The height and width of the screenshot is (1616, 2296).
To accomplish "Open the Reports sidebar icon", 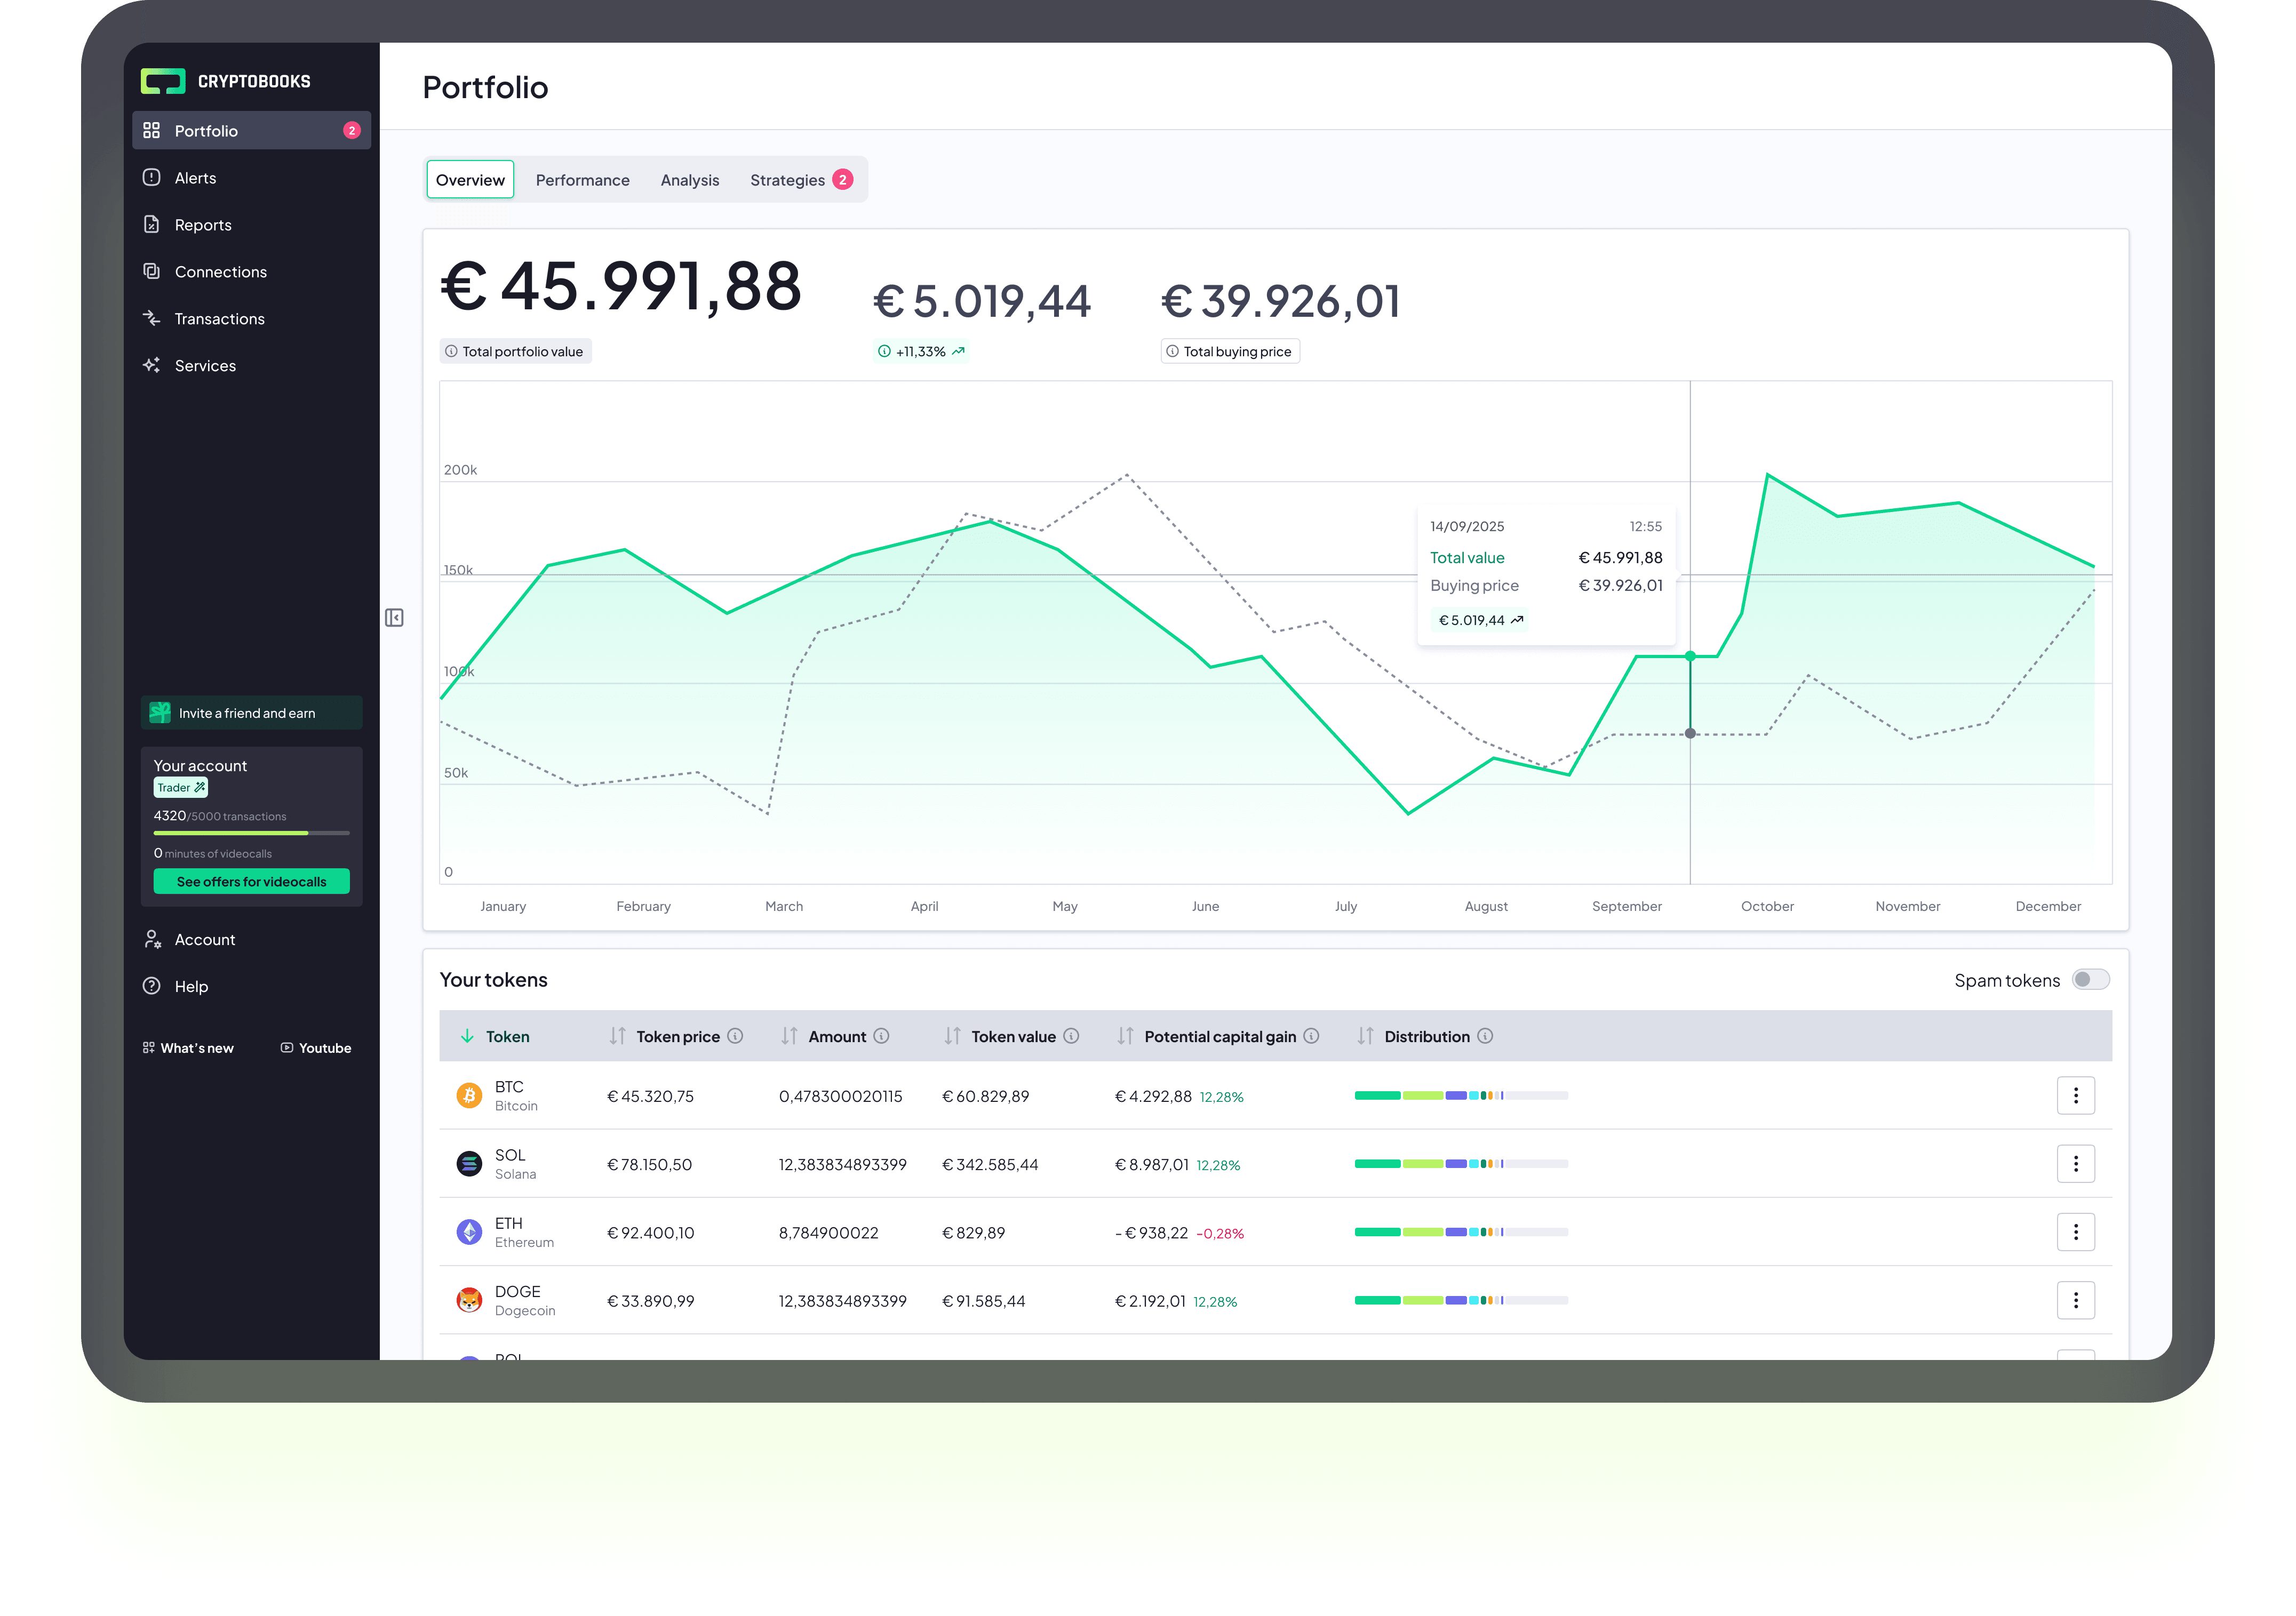I will point(152,225).
